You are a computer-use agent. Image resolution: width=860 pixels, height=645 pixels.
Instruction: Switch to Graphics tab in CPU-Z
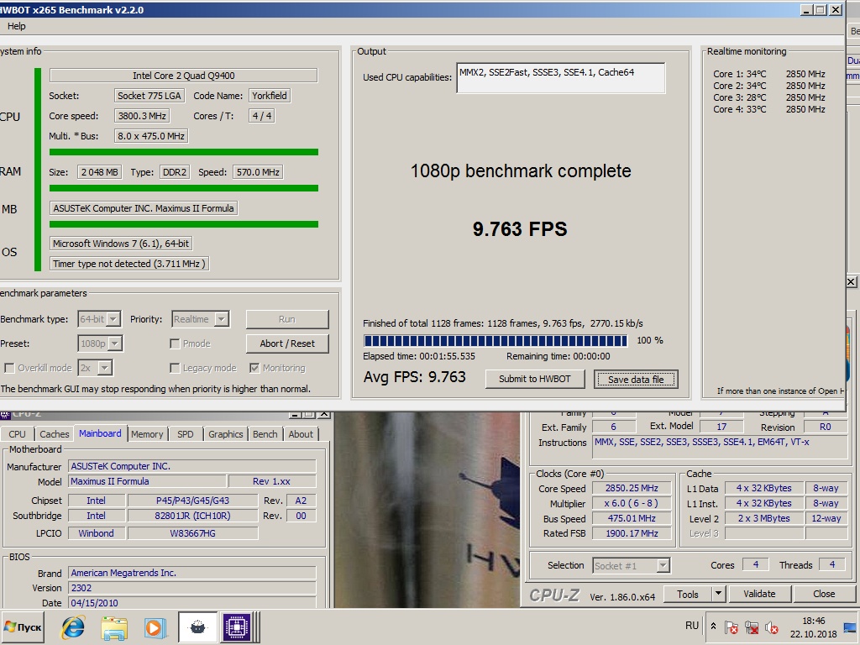[225, 434]
